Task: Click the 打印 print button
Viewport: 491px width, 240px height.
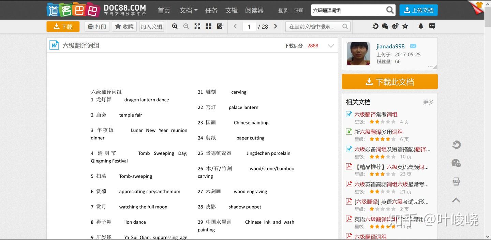Action: 97,26
